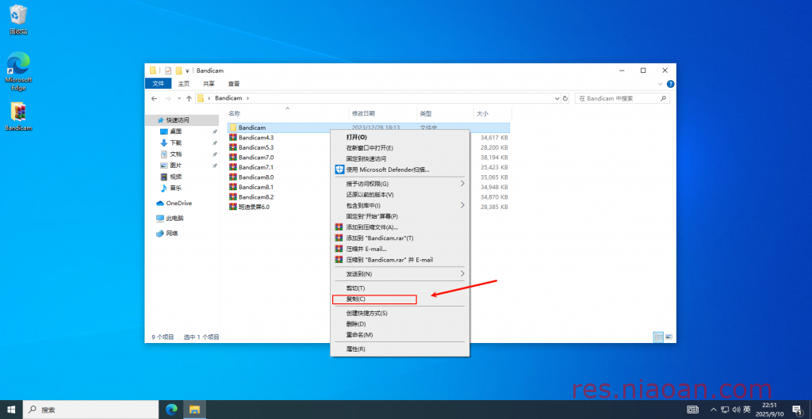This screenshot has width=812, height=419.
Task: Open 音乐 in the navigation pane
Action: coord(175,189)
